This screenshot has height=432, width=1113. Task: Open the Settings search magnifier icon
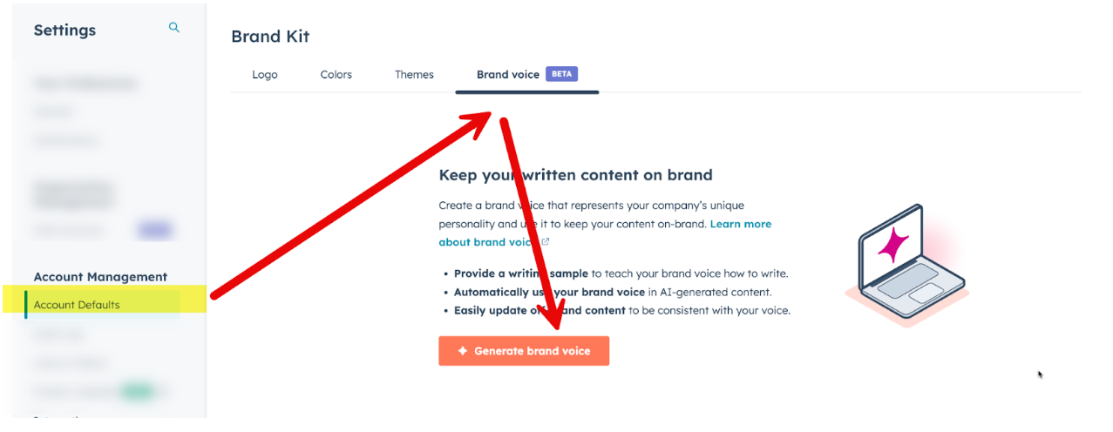174,28
